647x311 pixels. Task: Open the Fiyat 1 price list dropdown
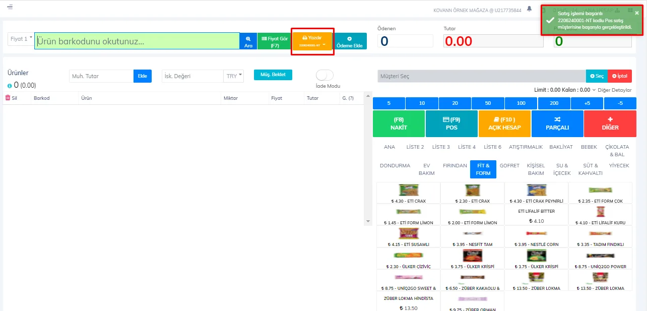click(x=21, y=38)
